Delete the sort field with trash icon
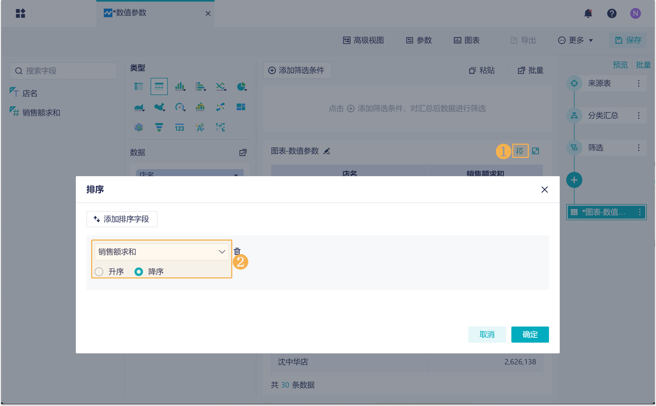 tap(237, 251)
